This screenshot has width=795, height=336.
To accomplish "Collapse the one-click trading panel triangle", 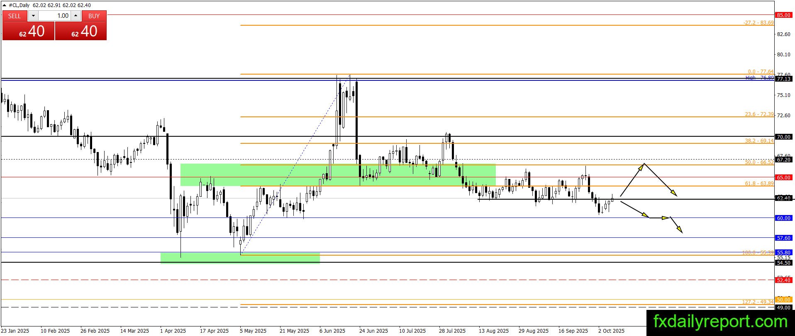I will coord(5,5).
